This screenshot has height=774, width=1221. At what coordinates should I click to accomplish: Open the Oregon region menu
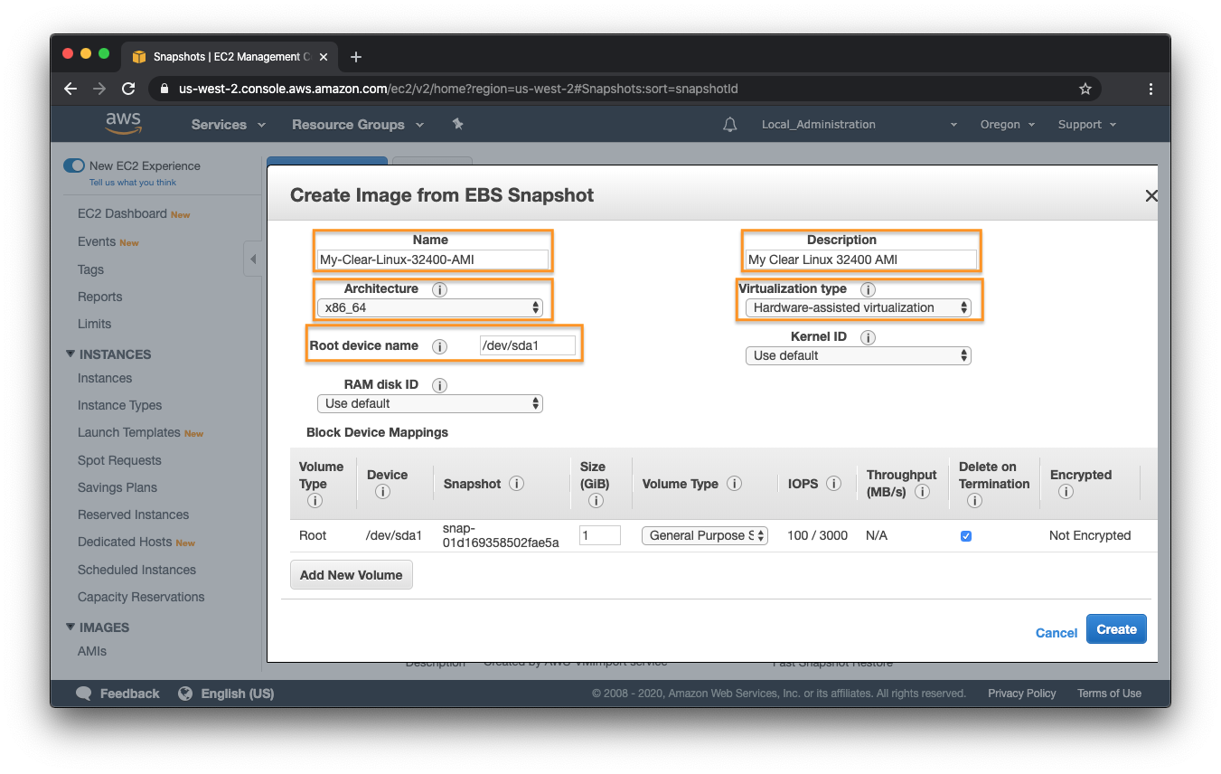[1008, 125]
